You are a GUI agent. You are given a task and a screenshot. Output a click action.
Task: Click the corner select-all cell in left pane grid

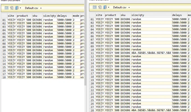[4, 16]
